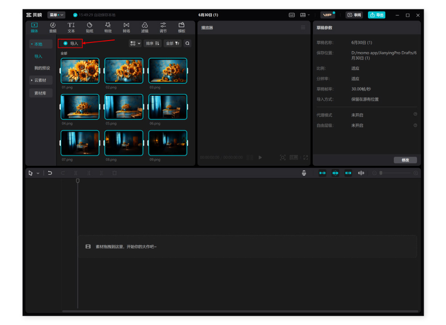Viewport: 446px width, 325px height.
Task: Click the 代理模式 help icon
Action: pyautogui.click(x=415, y=114)
